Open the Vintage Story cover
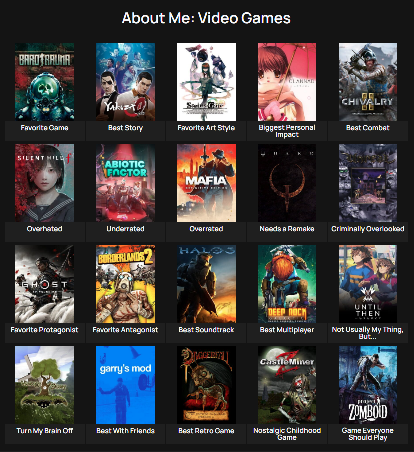Viewport: 414px width, 452px height. [x=44, y=385]
